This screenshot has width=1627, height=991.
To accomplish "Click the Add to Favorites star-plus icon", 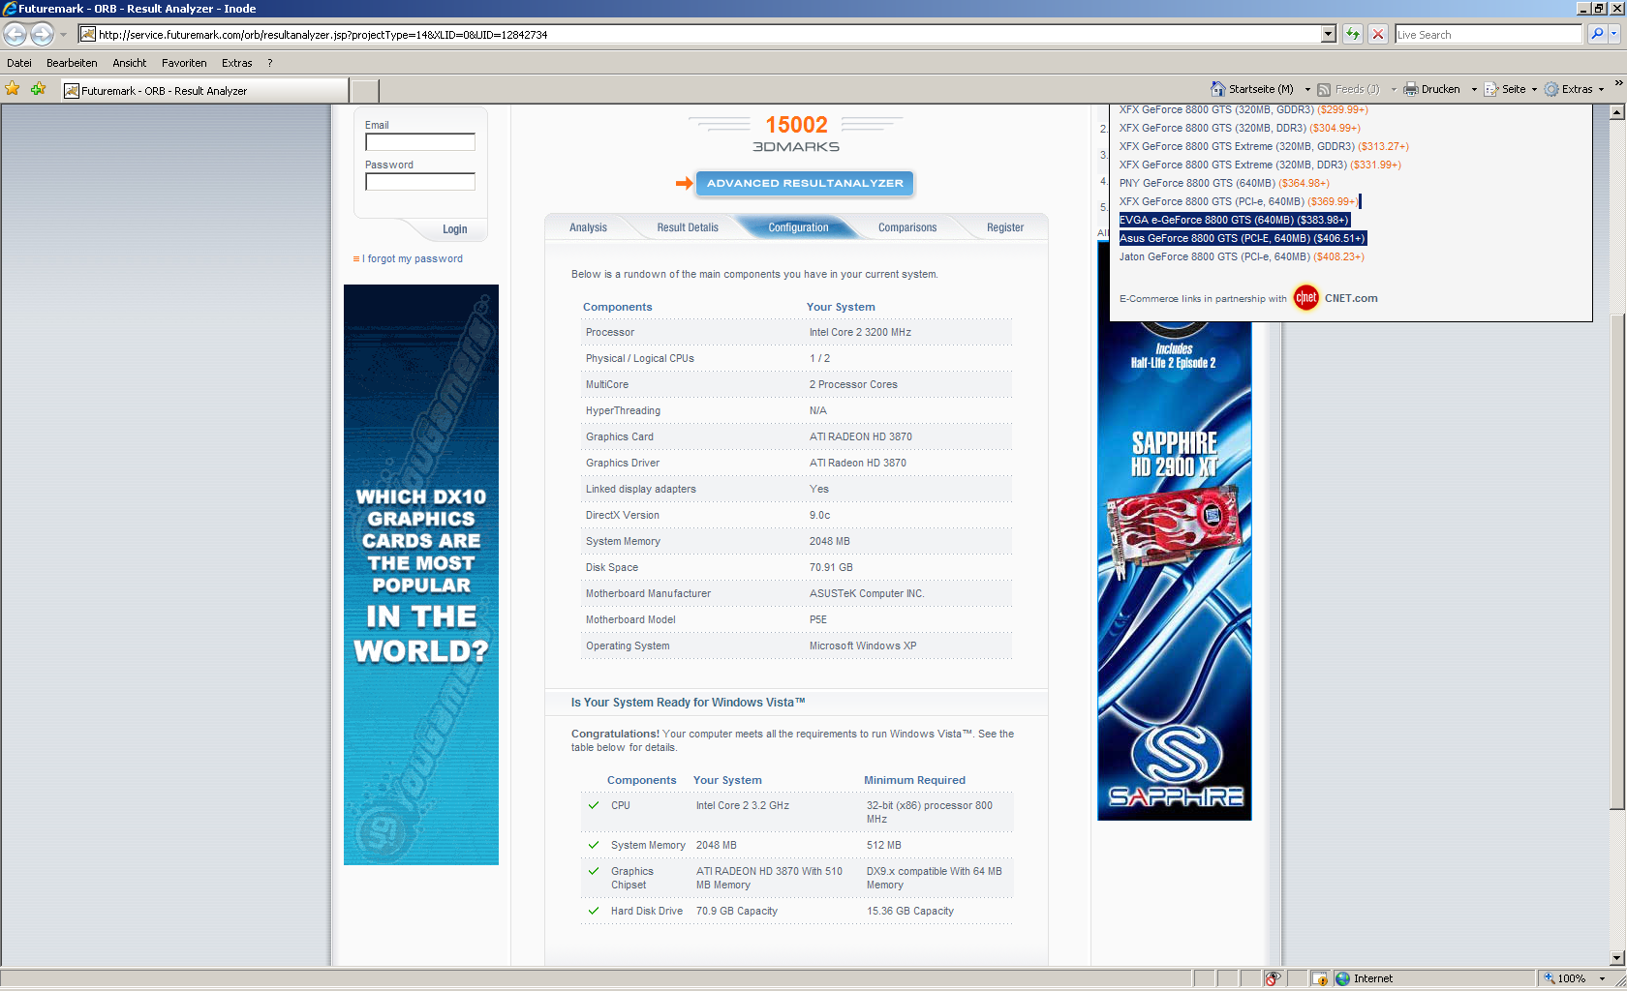I will (x=38, y=89).
